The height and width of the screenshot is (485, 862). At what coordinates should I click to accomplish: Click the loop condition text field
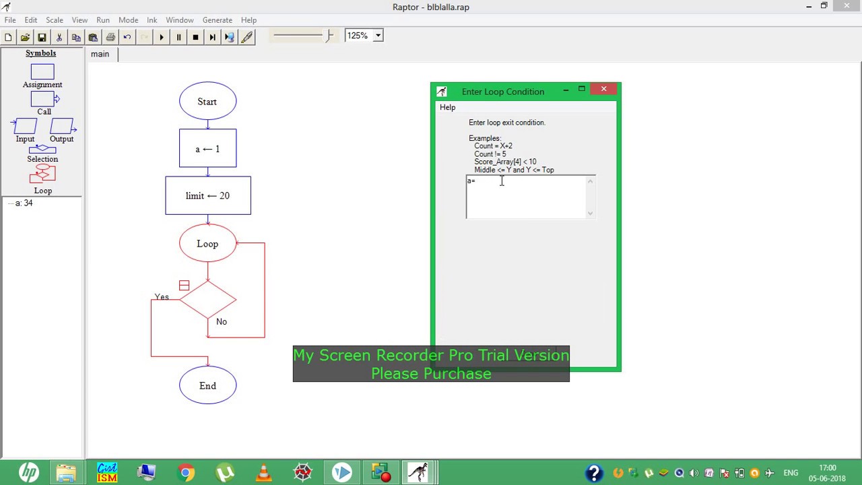526,197
